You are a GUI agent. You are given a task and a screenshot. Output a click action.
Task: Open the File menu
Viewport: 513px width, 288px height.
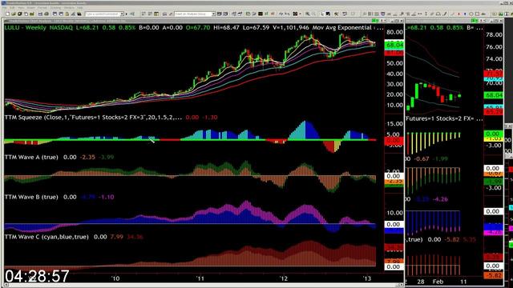coord(4,7)
